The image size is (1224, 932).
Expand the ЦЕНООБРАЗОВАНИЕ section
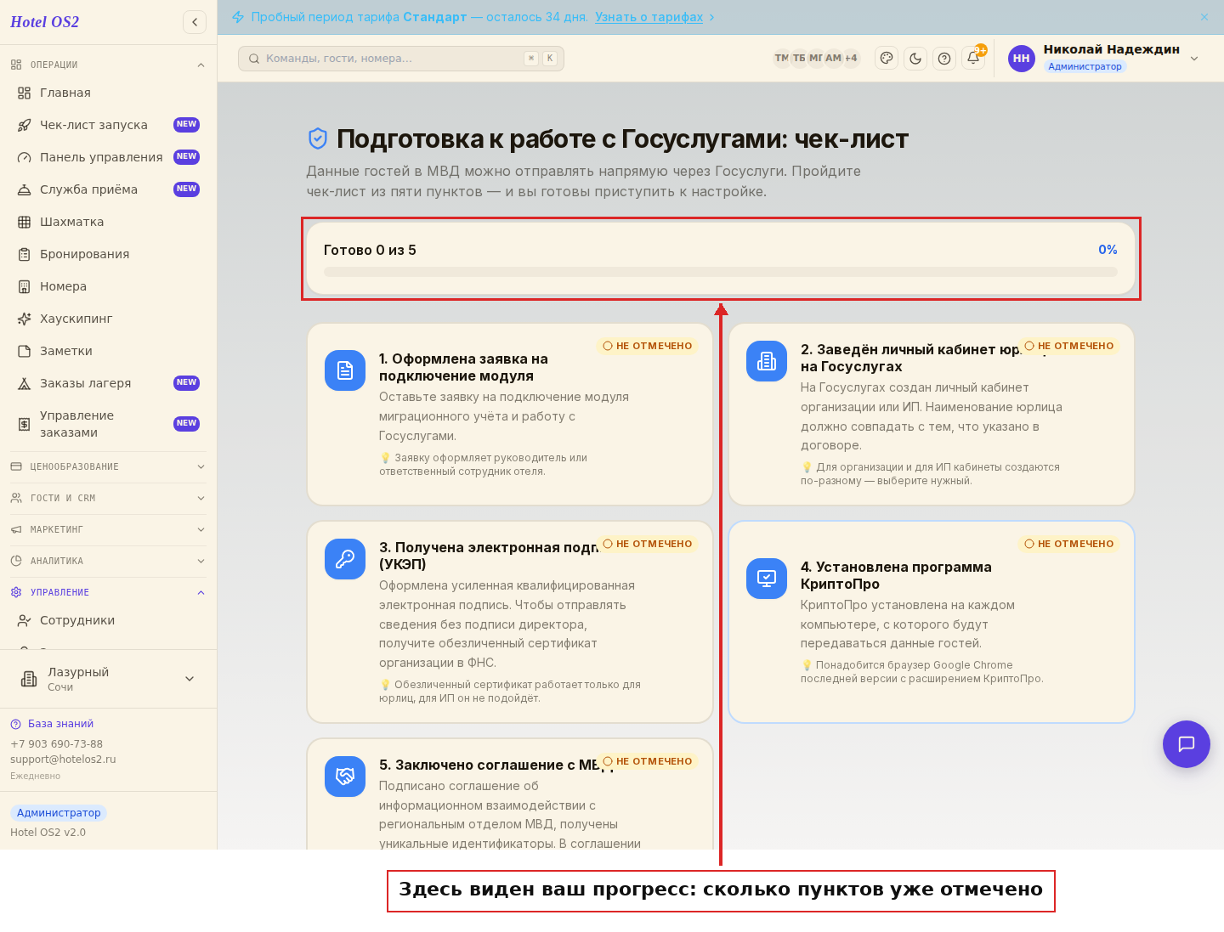click(x=108, y=466)
